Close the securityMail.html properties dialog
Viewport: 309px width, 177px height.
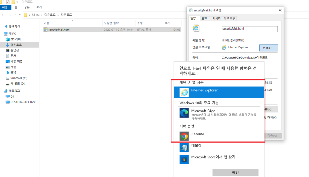(x=280, y=10)
